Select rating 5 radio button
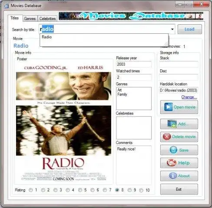The height and width of the screenshot is (208, 212). 80,190
